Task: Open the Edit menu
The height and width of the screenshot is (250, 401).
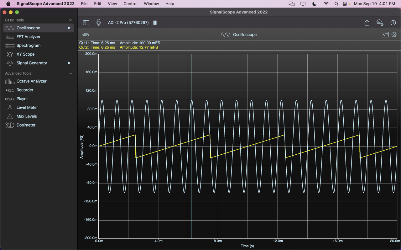Action: pos(98,4)
